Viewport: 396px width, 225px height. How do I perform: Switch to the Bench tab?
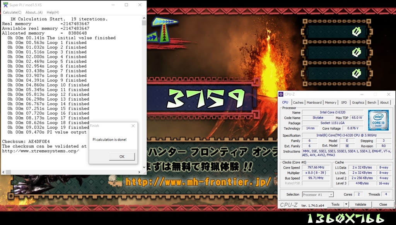(372, 103)
